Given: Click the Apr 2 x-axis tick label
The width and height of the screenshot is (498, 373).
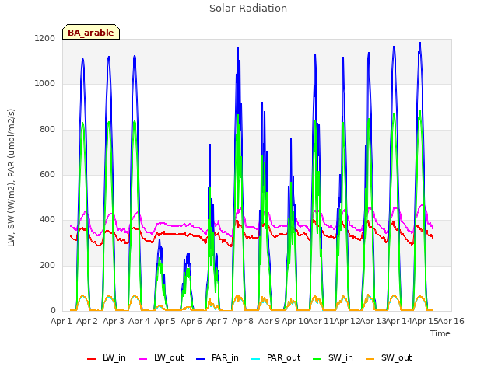Looking at the screenshot, I should [x=87, y=321].
